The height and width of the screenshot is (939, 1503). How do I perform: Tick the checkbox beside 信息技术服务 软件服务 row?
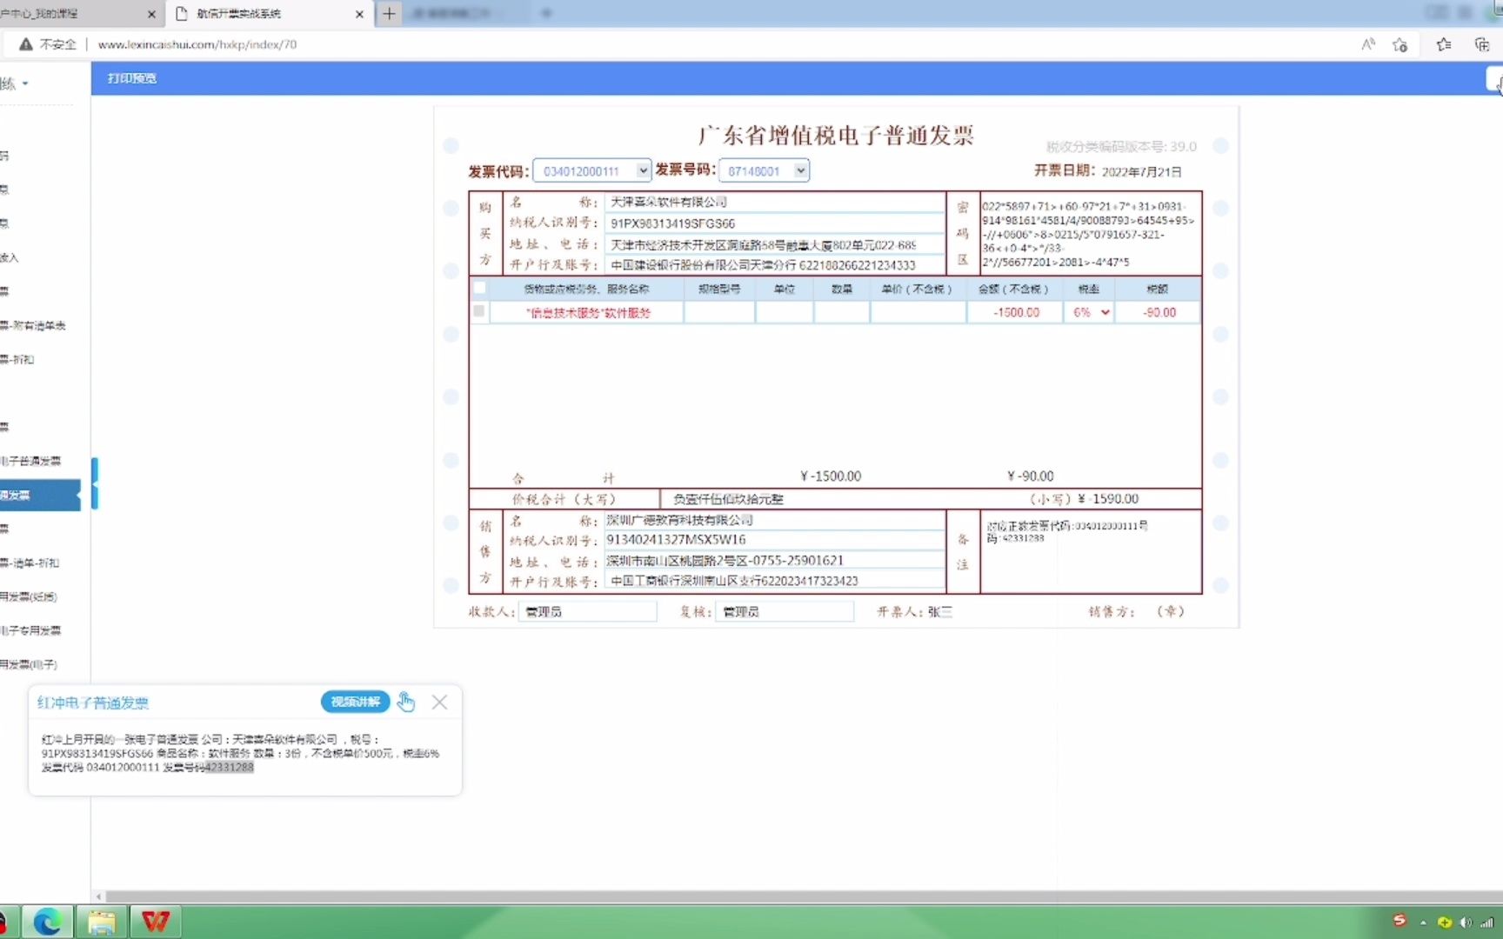tap(479, 311)
